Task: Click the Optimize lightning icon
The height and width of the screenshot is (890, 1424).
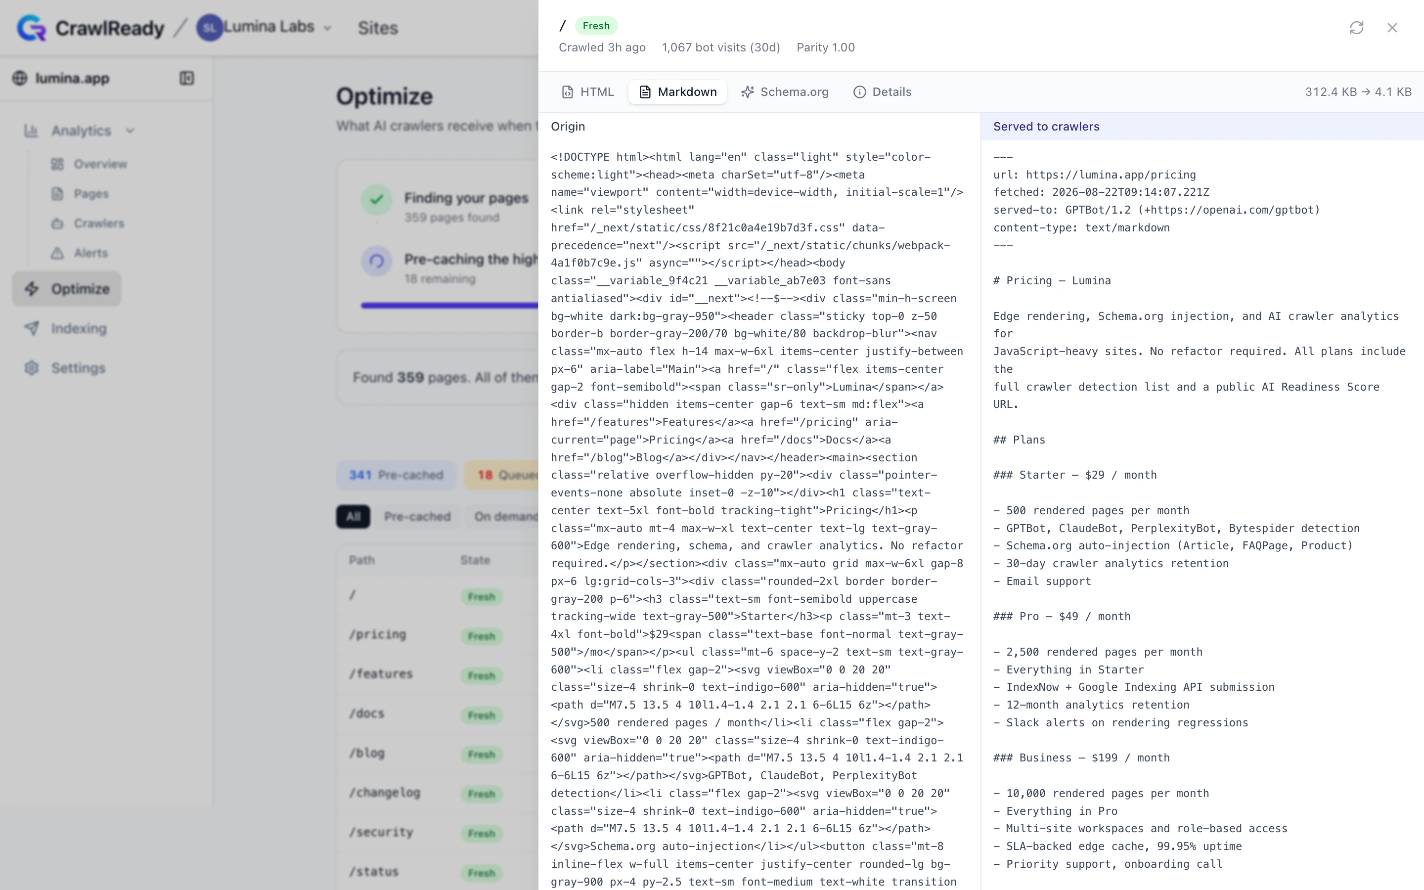Action: (32, 289)
